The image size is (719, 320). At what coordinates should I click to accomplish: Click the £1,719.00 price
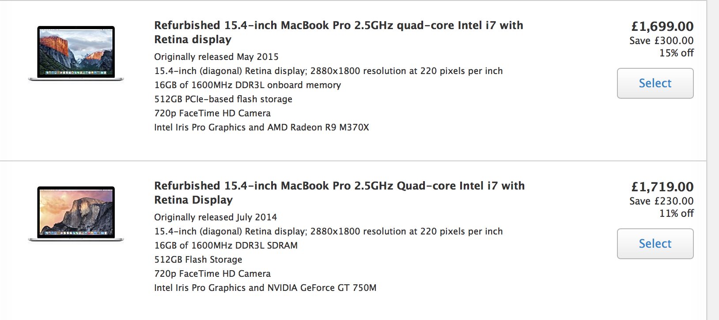pos(662,187)
